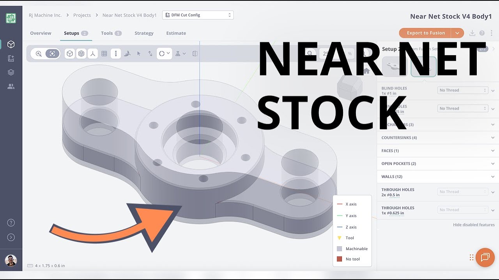Click the Machinable color swatch in legend
Image resolution: width=499 pixels, height=280 pixels.
coord(339,248)
